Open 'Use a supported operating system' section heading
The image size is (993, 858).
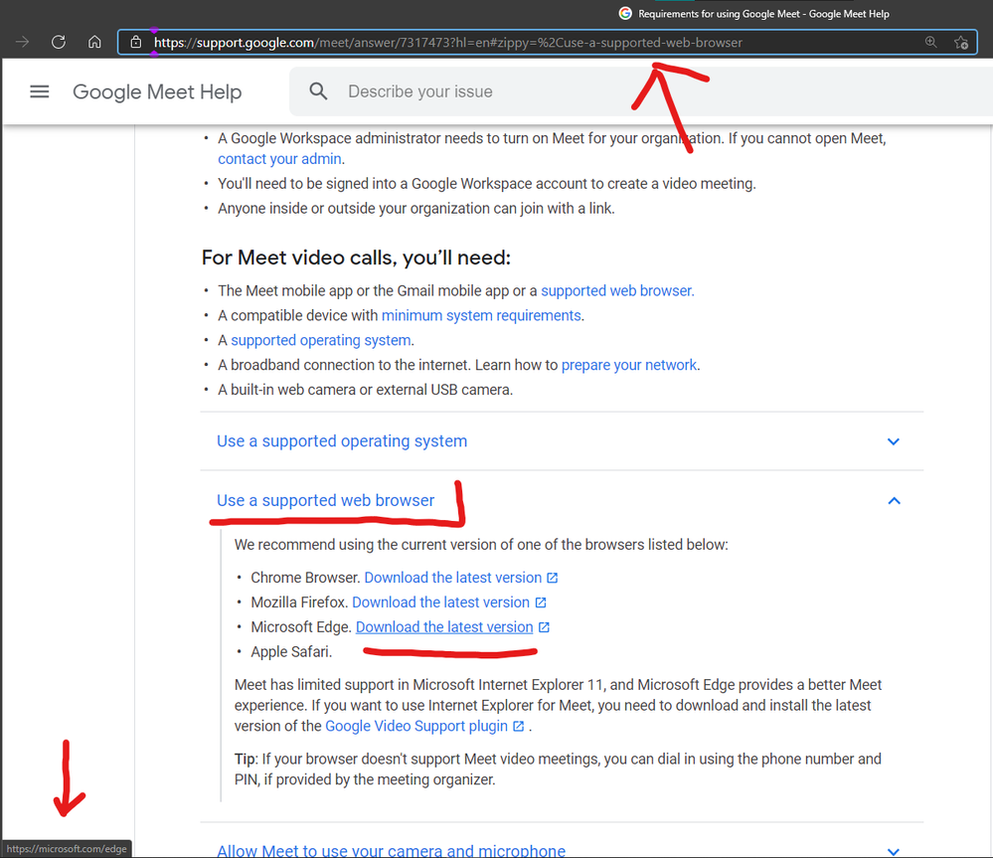342,440
